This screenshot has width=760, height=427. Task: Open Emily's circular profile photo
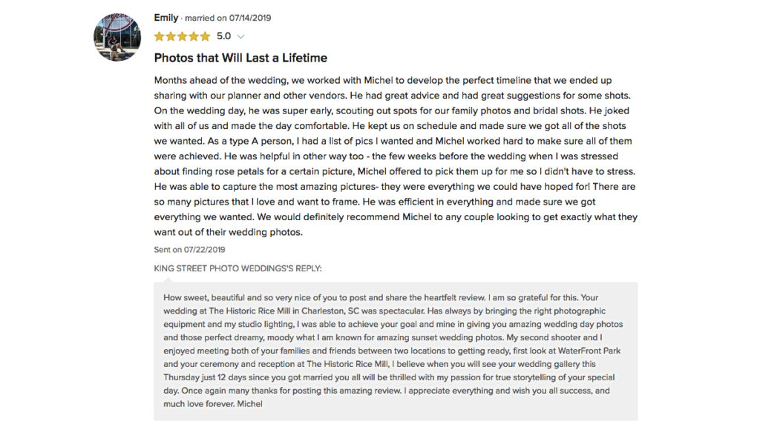click(117, 37)
